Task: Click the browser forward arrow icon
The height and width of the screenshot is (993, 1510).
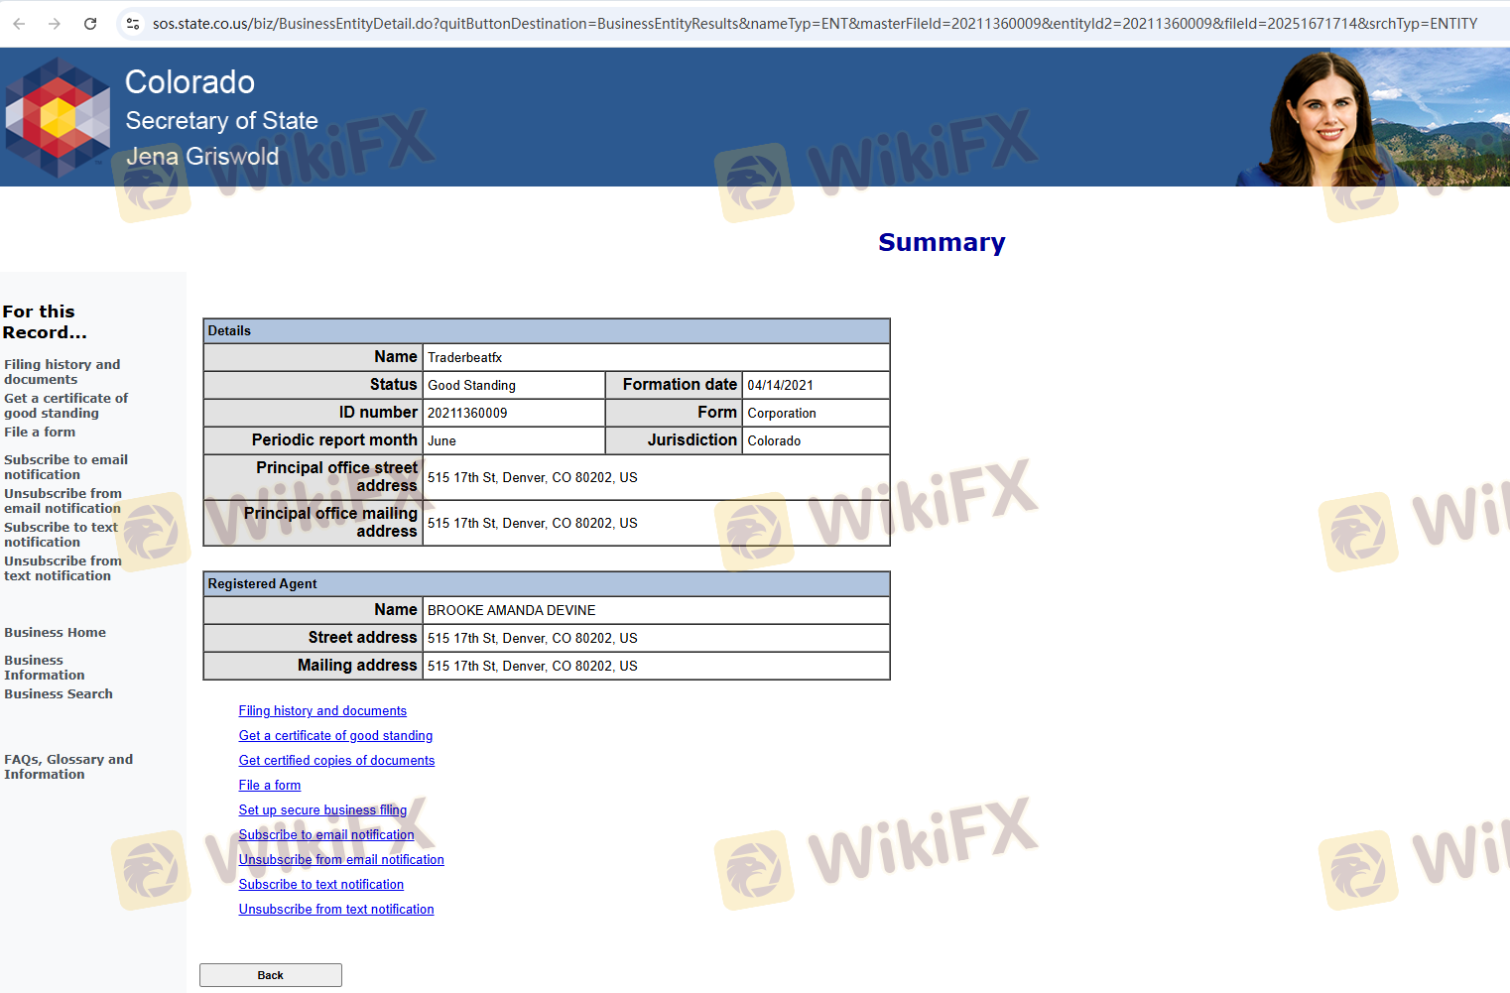Action: coord(55,24)
